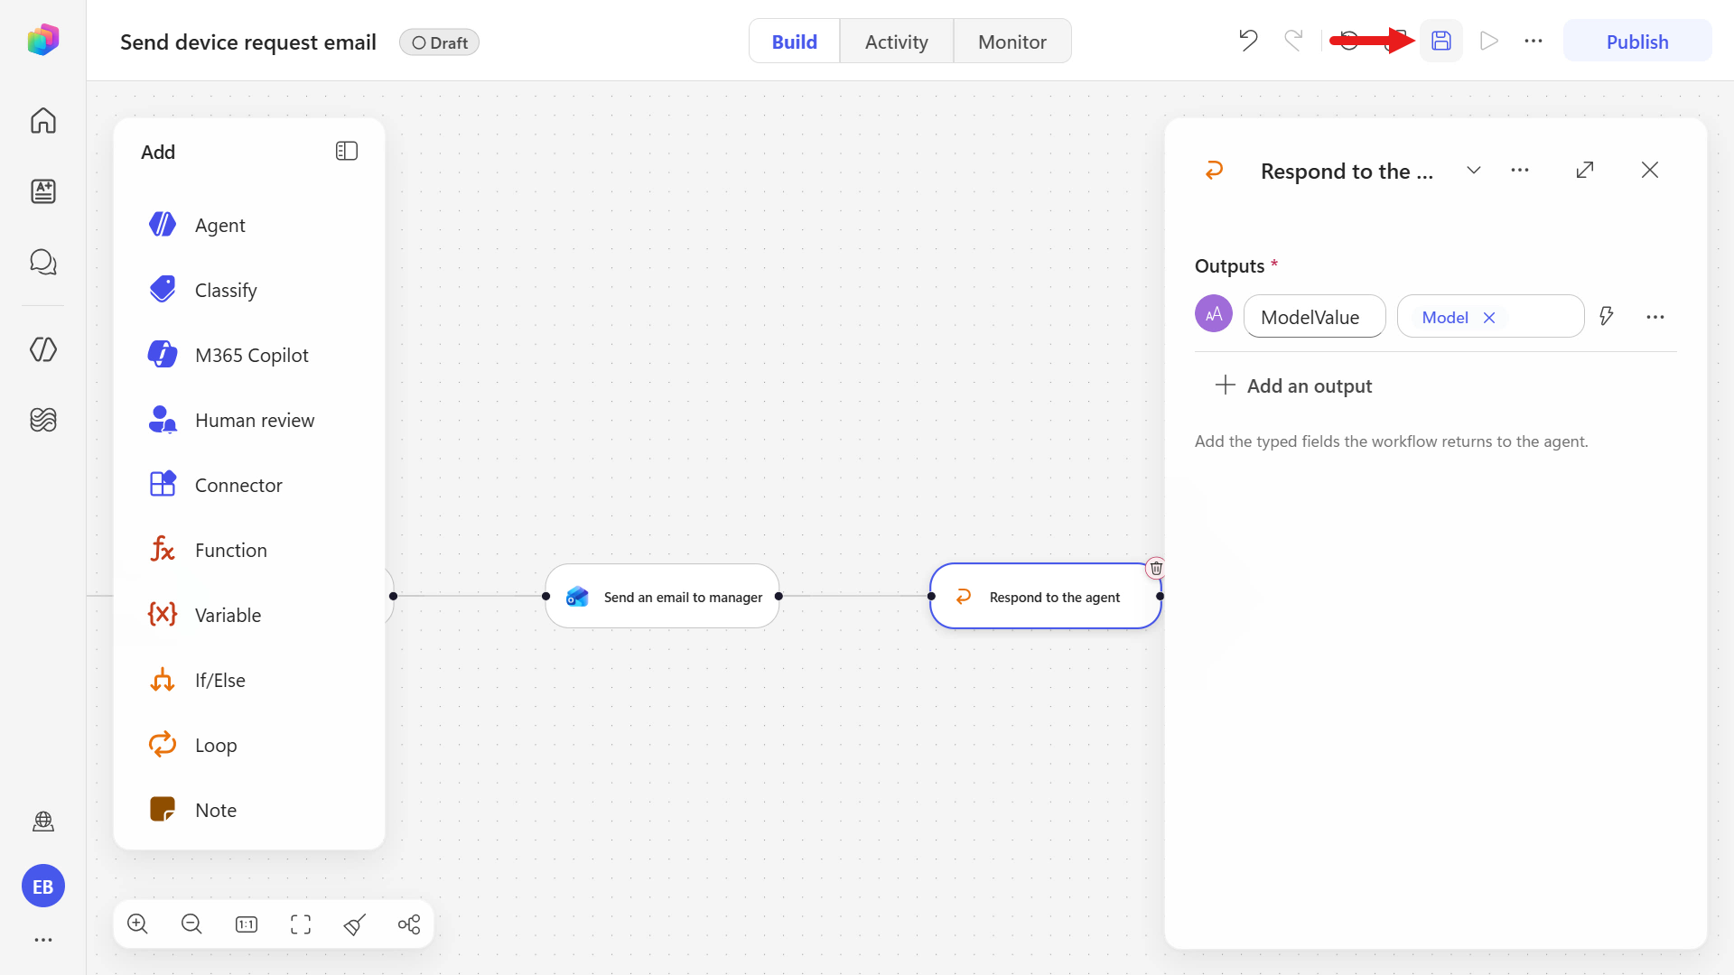Switch to the Monitor tab
Image resolution: width=1734 pixels, height=975 pixels.
point(1011,42)
